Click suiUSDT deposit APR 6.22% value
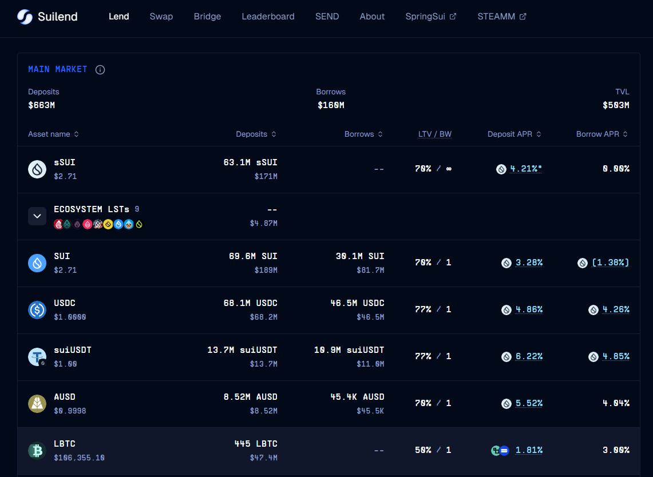The image size is (653, 477). click(529, 356)
